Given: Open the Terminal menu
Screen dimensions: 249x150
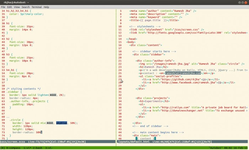Looking at the screenshot, I should click(x=37, y=7).
